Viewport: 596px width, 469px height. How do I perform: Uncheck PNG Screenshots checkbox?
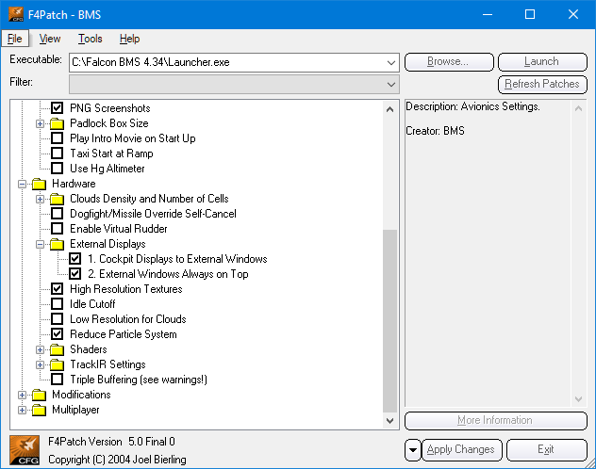(57, 108)
